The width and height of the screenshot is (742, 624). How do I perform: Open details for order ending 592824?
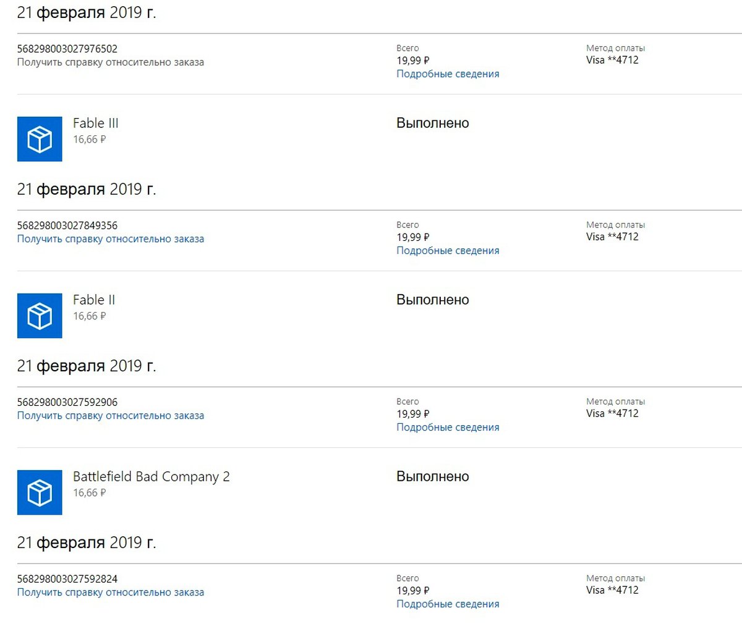coord(448,604)
